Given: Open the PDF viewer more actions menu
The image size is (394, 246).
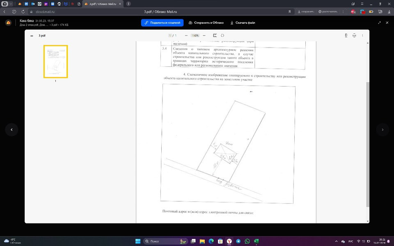Looking at the screenshot, I should [x=362, y=36].
